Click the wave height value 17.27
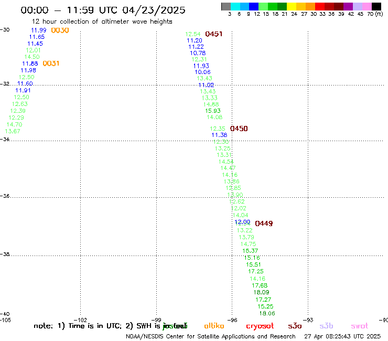 pyautogui.click(x=263, y=300)
